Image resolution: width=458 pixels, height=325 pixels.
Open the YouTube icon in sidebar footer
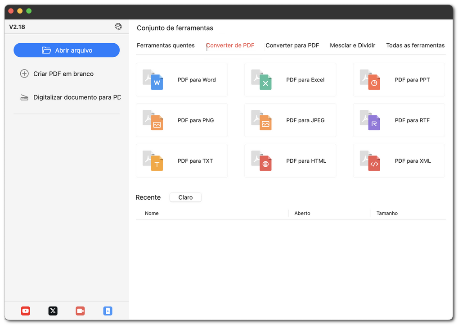pos(26,311)
